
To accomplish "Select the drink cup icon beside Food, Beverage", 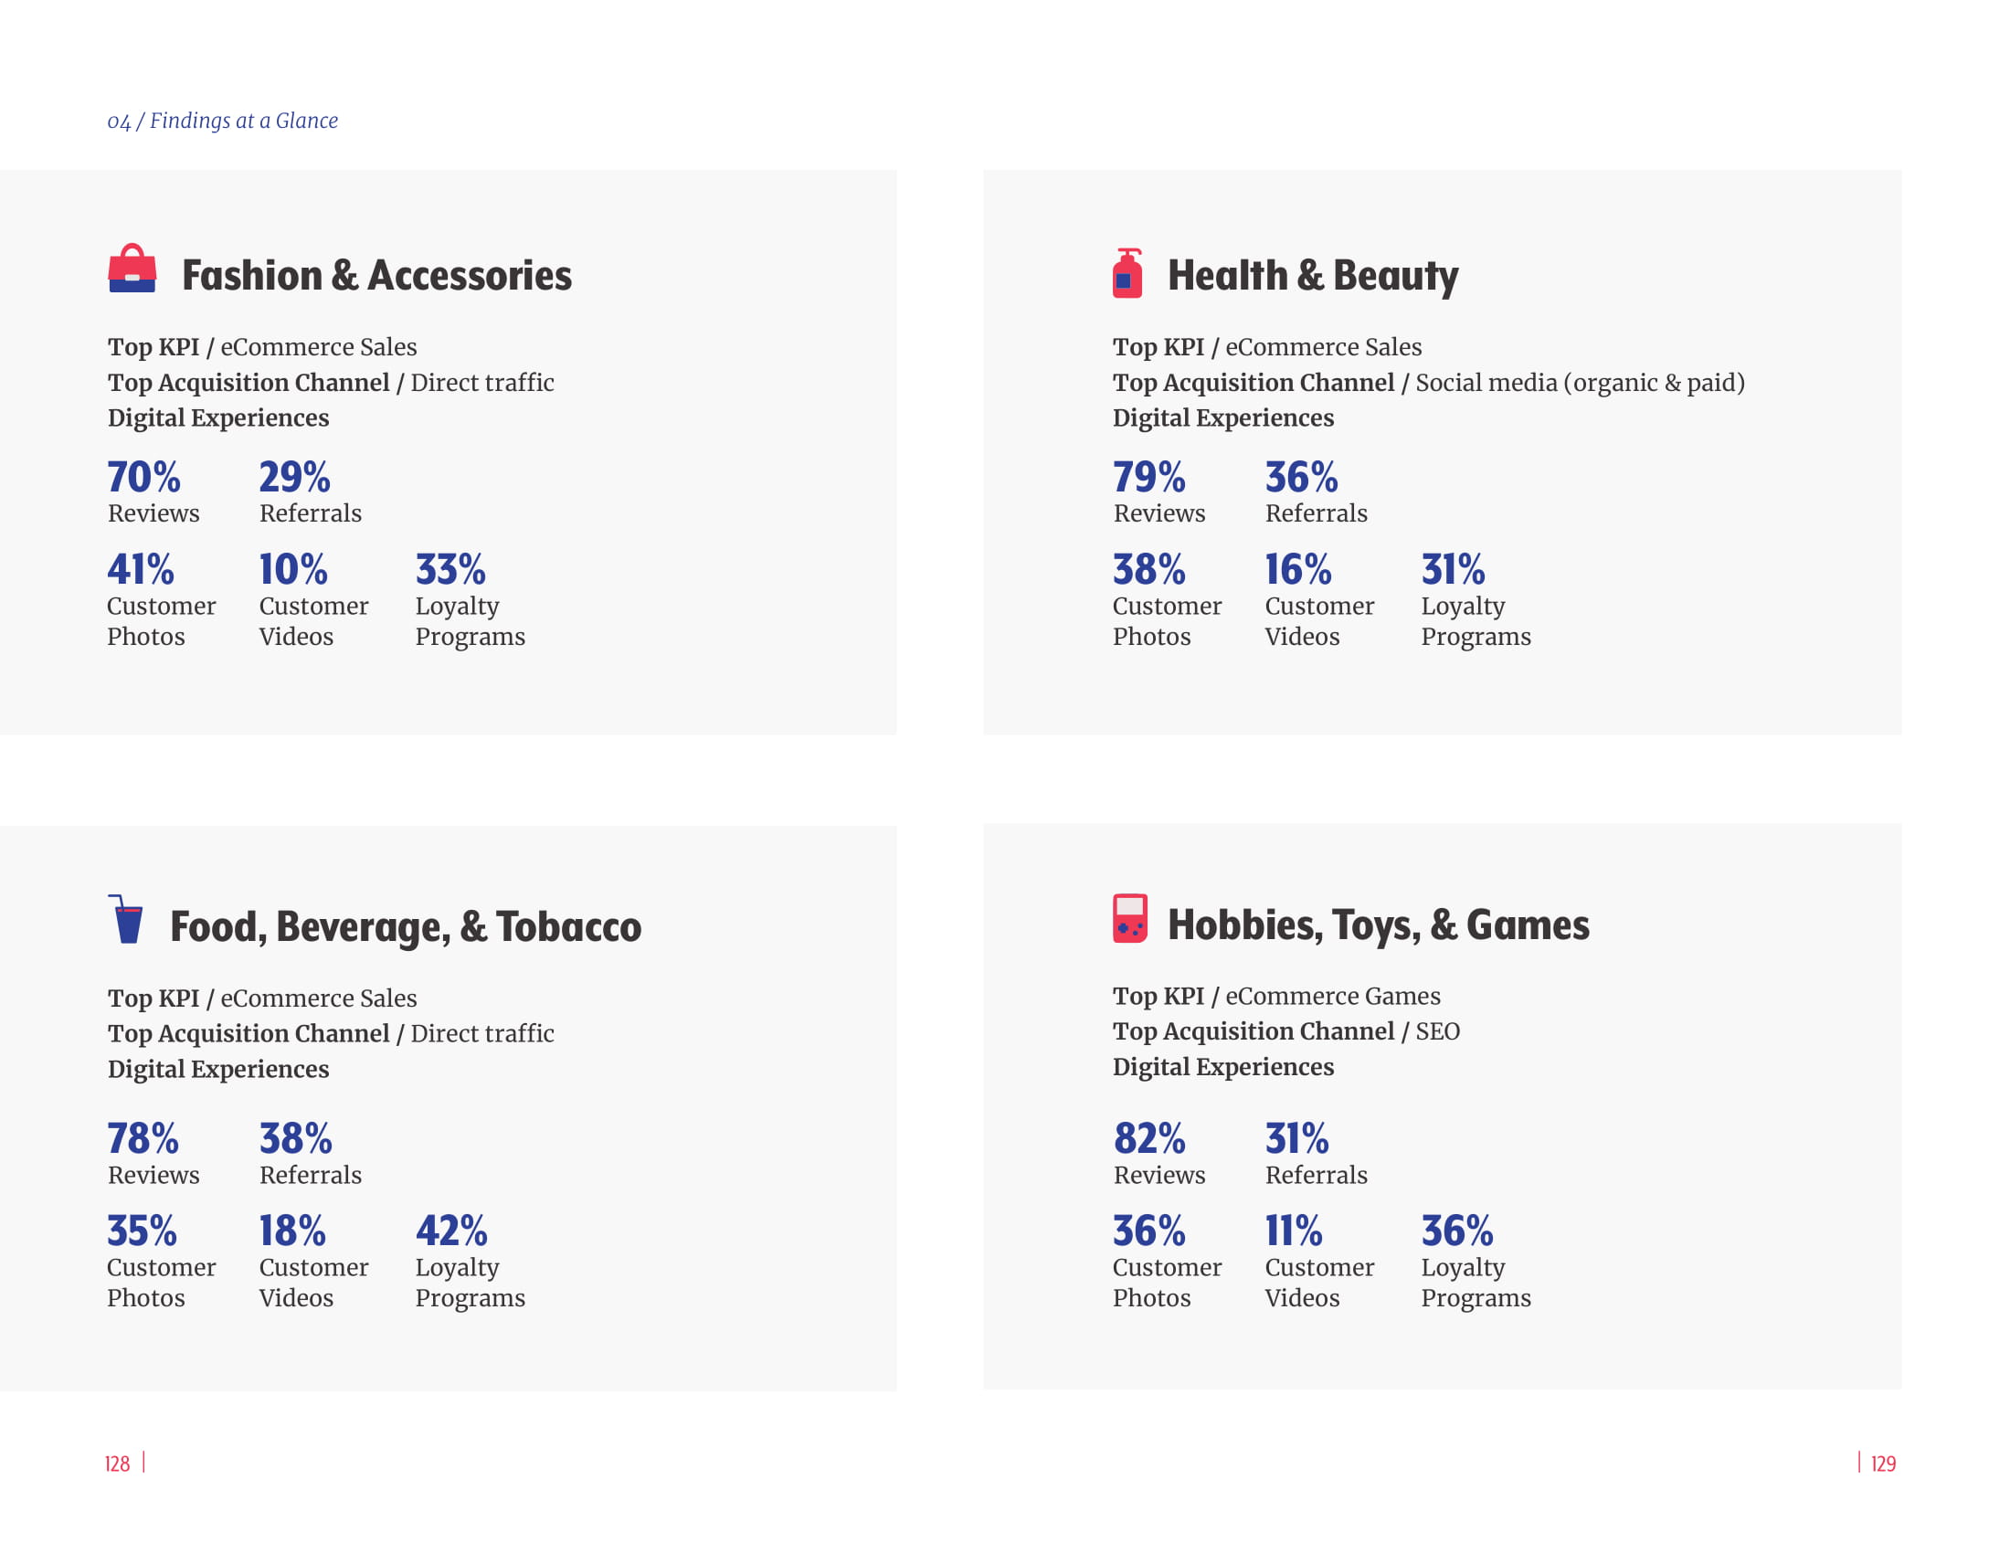I will point(127,919).
